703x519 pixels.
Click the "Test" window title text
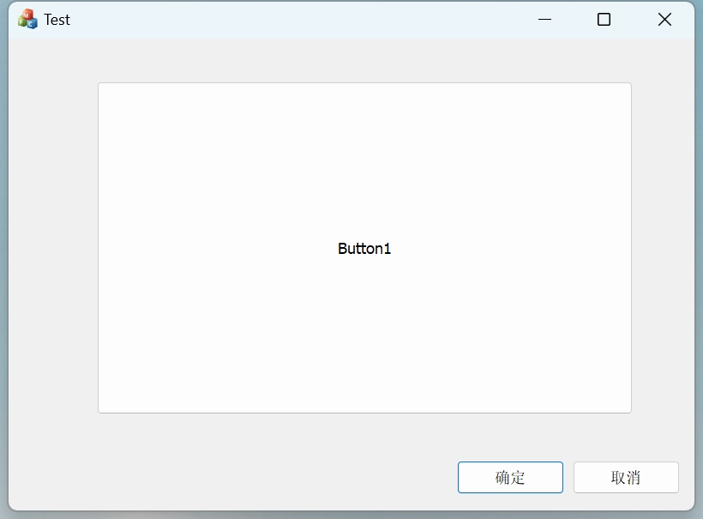coord(57,20)
